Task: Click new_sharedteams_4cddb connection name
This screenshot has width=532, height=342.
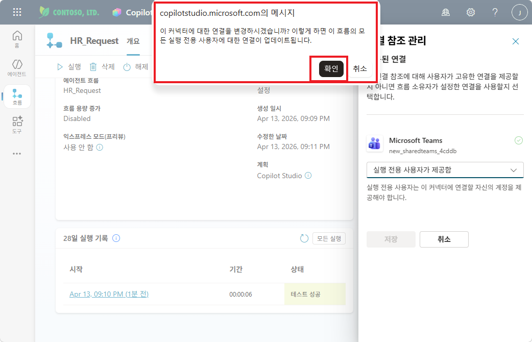Action: point(422,151)
